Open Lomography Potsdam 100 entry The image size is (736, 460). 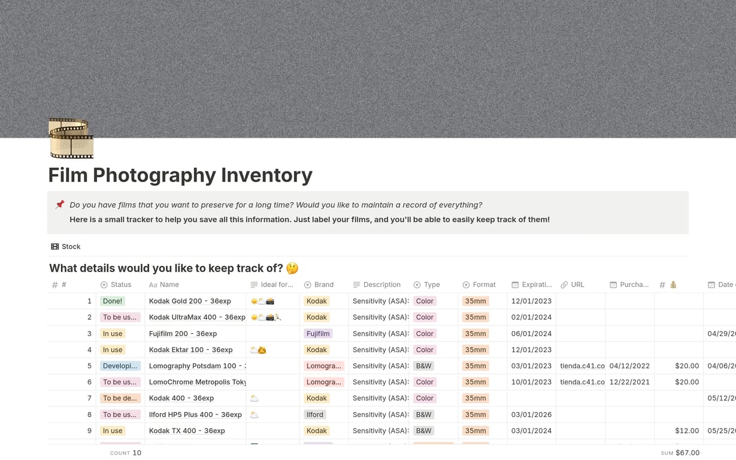pos(197,366)
